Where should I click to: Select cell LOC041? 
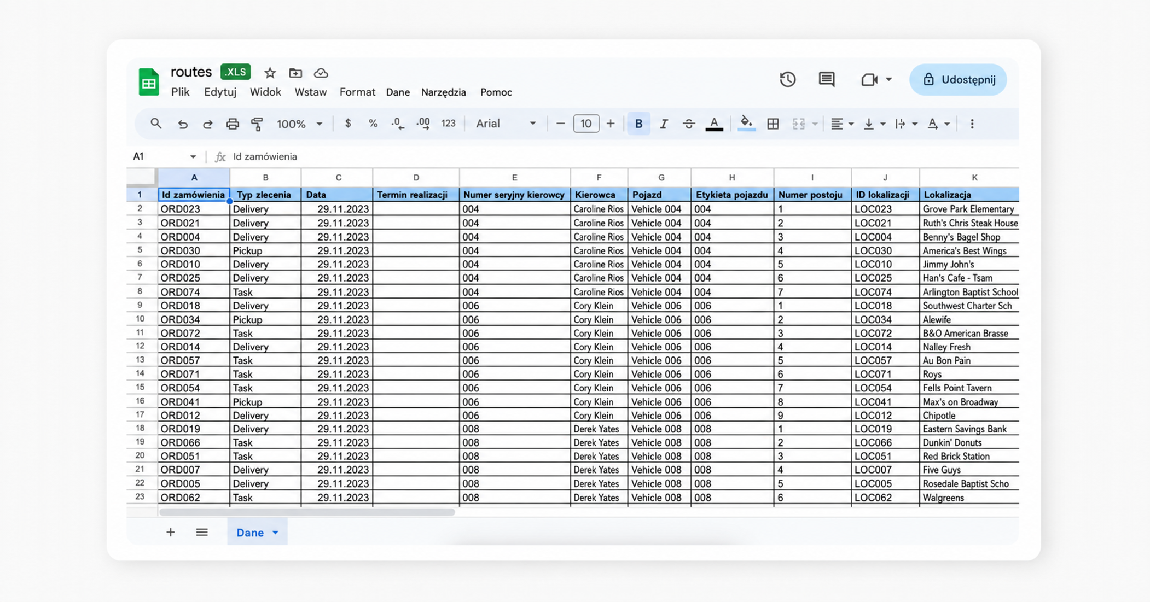click(885, 402)
